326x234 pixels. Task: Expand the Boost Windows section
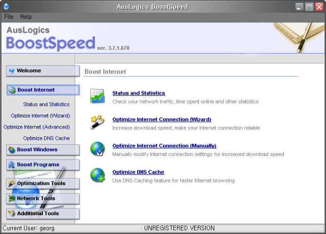coord(43,150)
